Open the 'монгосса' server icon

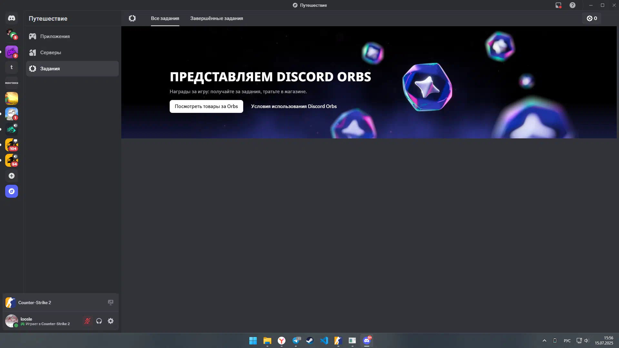tap(12, 83)
